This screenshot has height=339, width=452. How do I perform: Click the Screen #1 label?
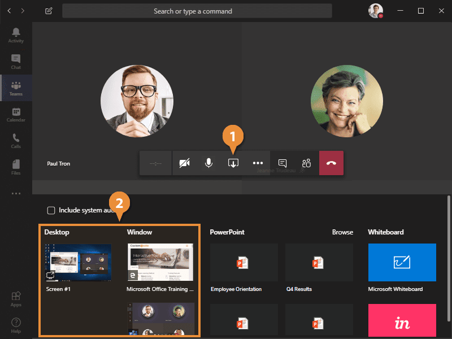tap(58, 289)
